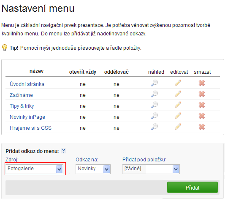Open the Zdroj dropdown showing Fotogalerie

tap(34, 169)
